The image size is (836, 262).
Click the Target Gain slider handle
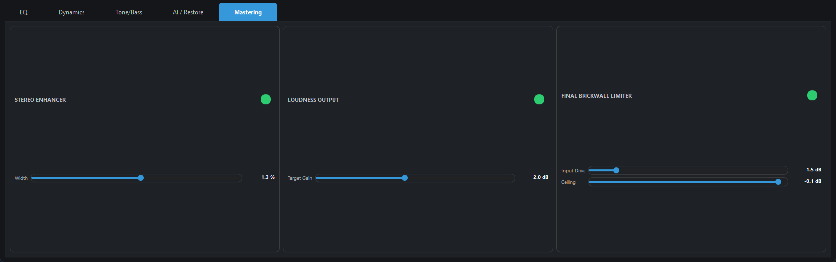point(405,178)
